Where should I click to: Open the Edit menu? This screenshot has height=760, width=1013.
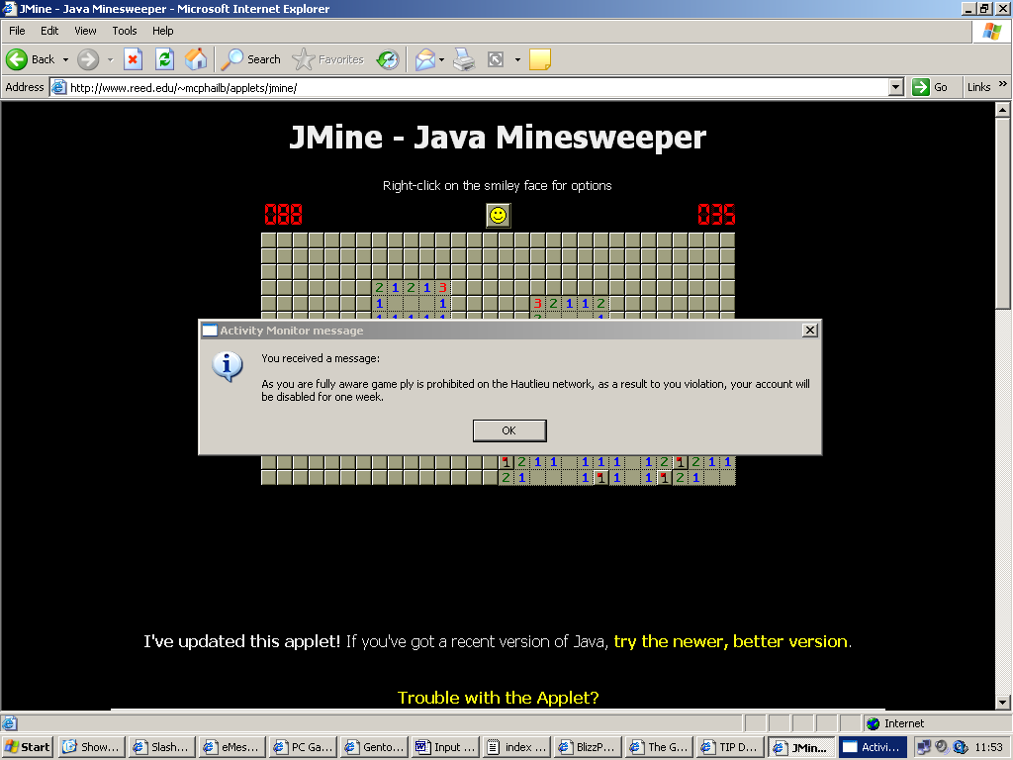(x=49, y=31)
